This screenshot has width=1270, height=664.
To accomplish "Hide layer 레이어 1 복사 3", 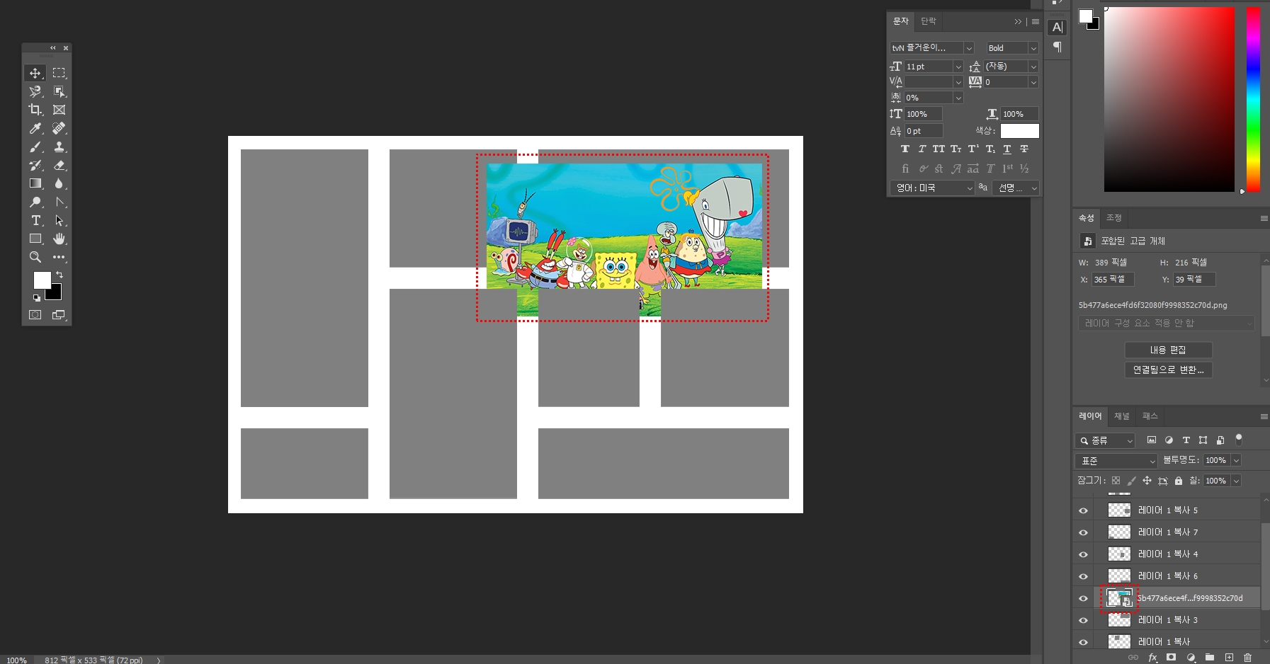I will pyautogui.click(x=1083, y=620).
